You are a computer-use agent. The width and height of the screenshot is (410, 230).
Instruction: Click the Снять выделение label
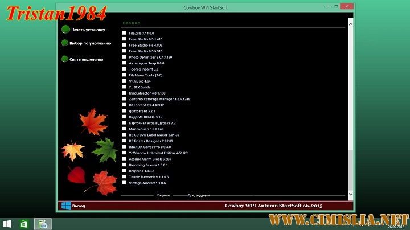(87, 60)
